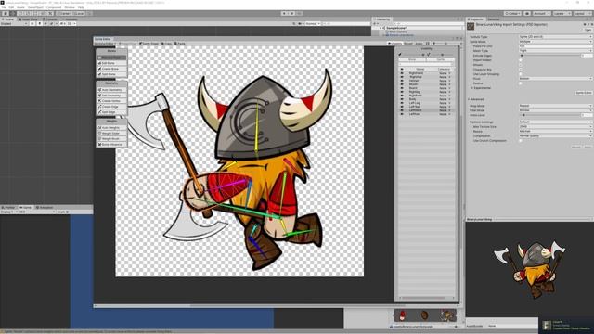Click Apply in the Sprite Editor toolbar
Image resolution: width=594 pixels, height=334 pixels.
(419, 44)
